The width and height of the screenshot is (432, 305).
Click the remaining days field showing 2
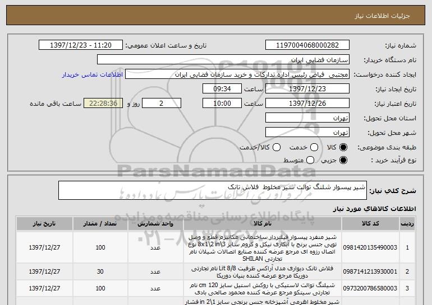[x=162, y=104]
